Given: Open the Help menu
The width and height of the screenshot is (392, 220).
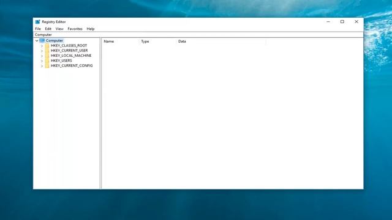Looking at the screenshot, I should 91,29.
